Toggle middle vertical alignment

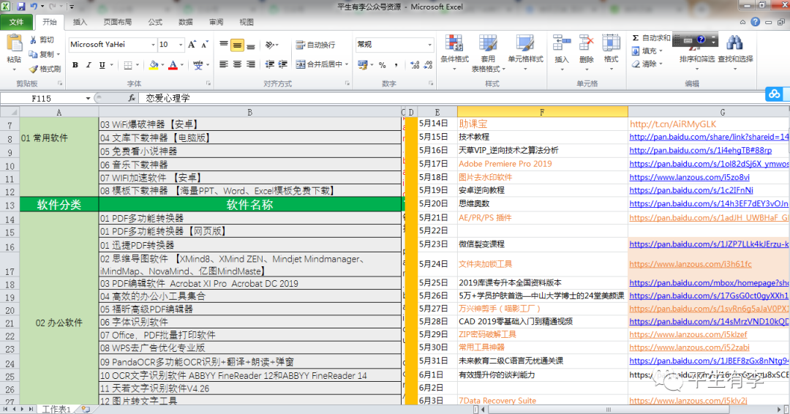pyautogui.click(x=237, y=45)
